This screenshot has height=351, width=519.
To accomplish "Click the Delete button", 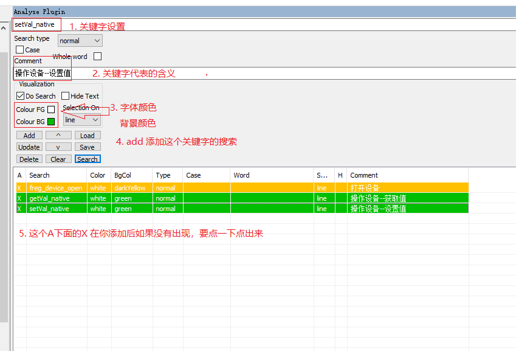I will pyautogui.click(x=29, y=159).
